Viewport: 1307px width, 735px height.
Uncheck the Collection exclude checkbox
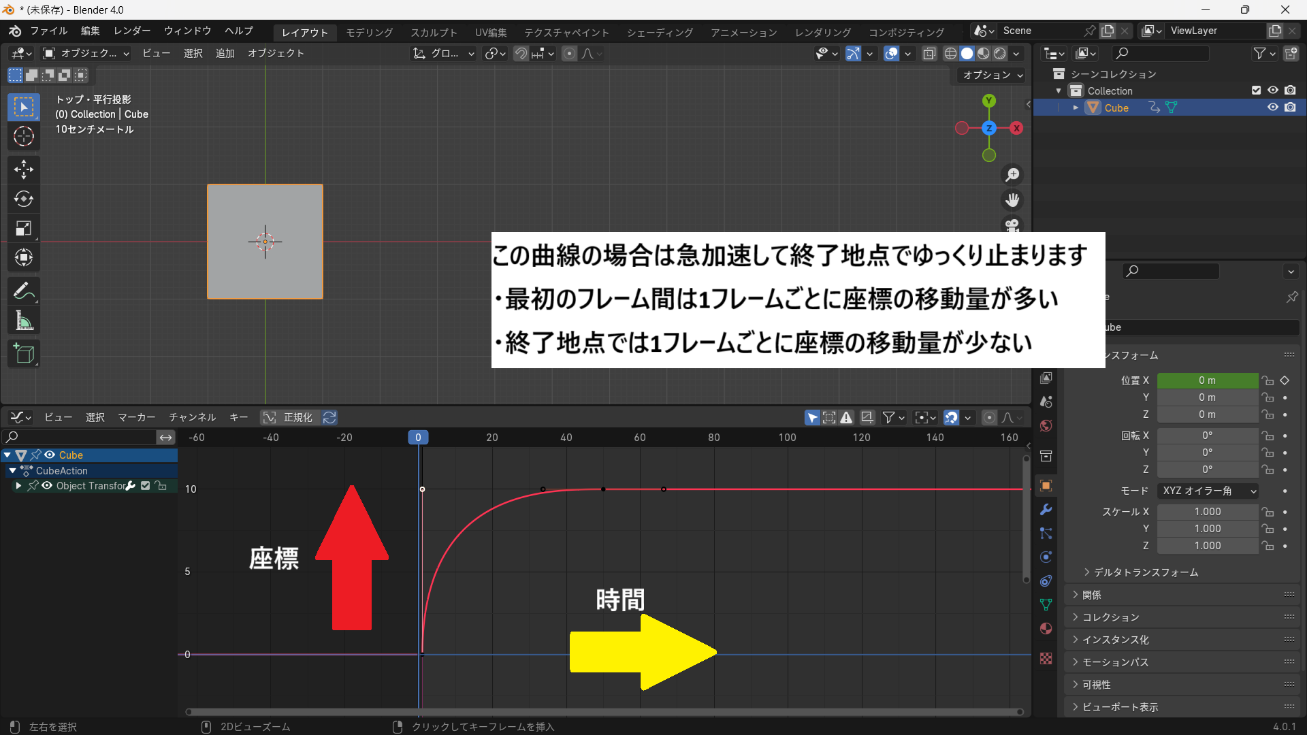click(1256, 91)
